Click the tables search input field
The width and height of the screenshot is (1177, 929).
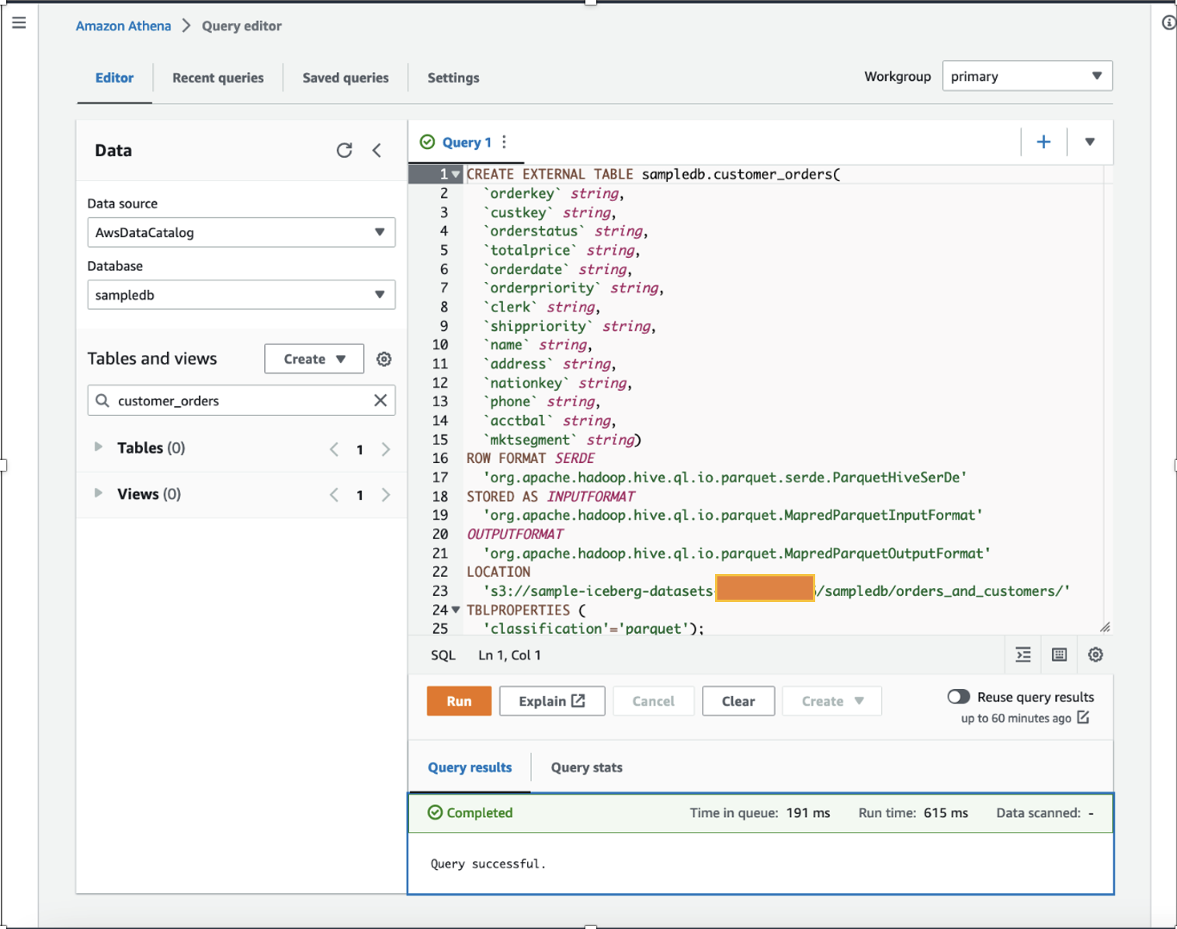[x=241, y=400]
